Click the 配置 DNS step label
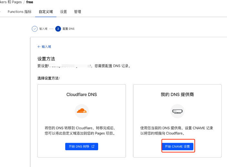This screenshot has height=167, width=227. tap(69, 29)
